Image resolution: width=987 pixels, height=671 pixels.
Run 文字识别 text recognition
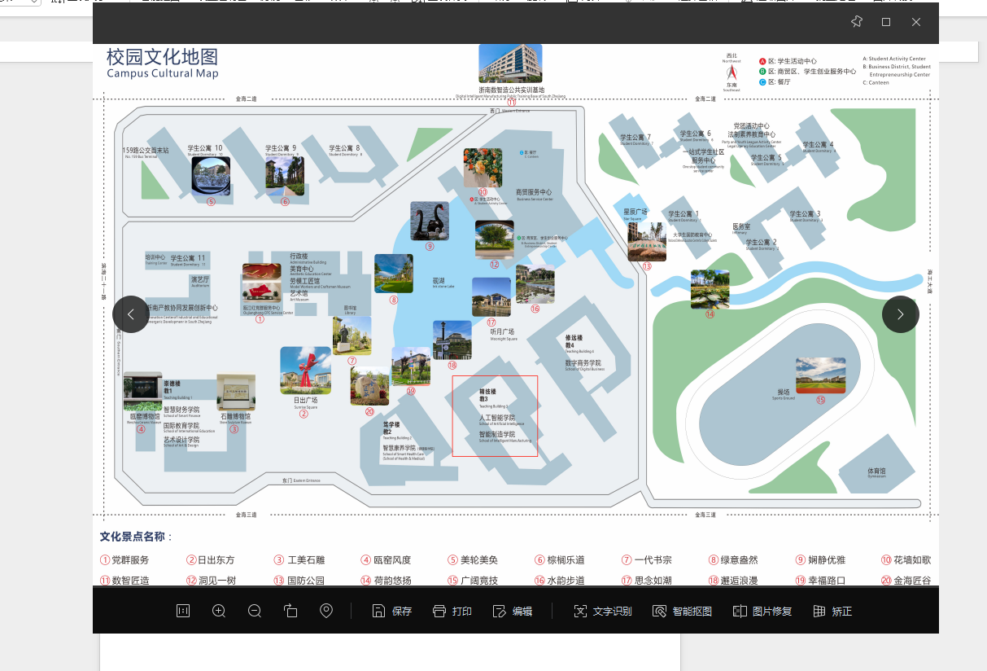602,611
